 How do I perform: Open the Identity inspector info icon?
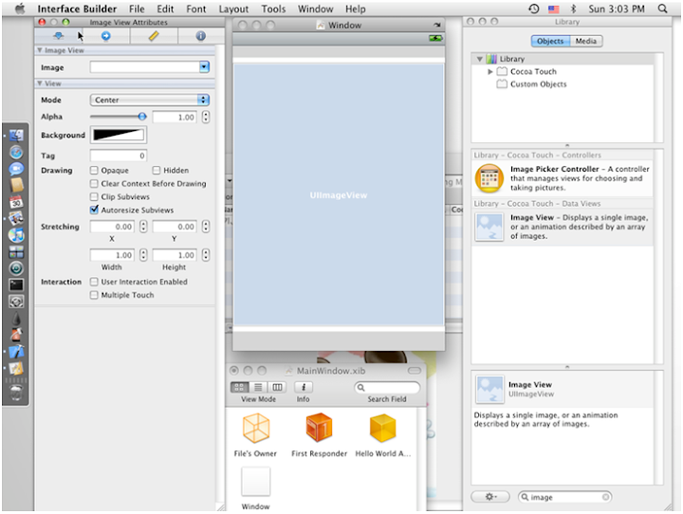tap(201, 36)
